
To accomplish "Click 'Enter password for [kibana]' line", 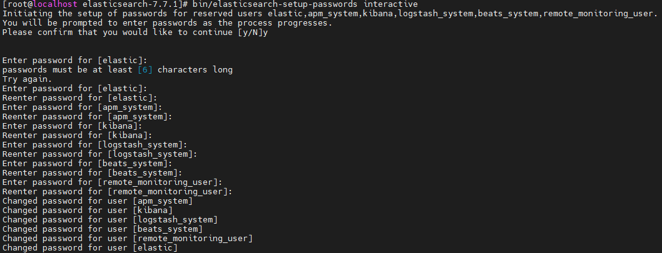I will pos(72,126).
